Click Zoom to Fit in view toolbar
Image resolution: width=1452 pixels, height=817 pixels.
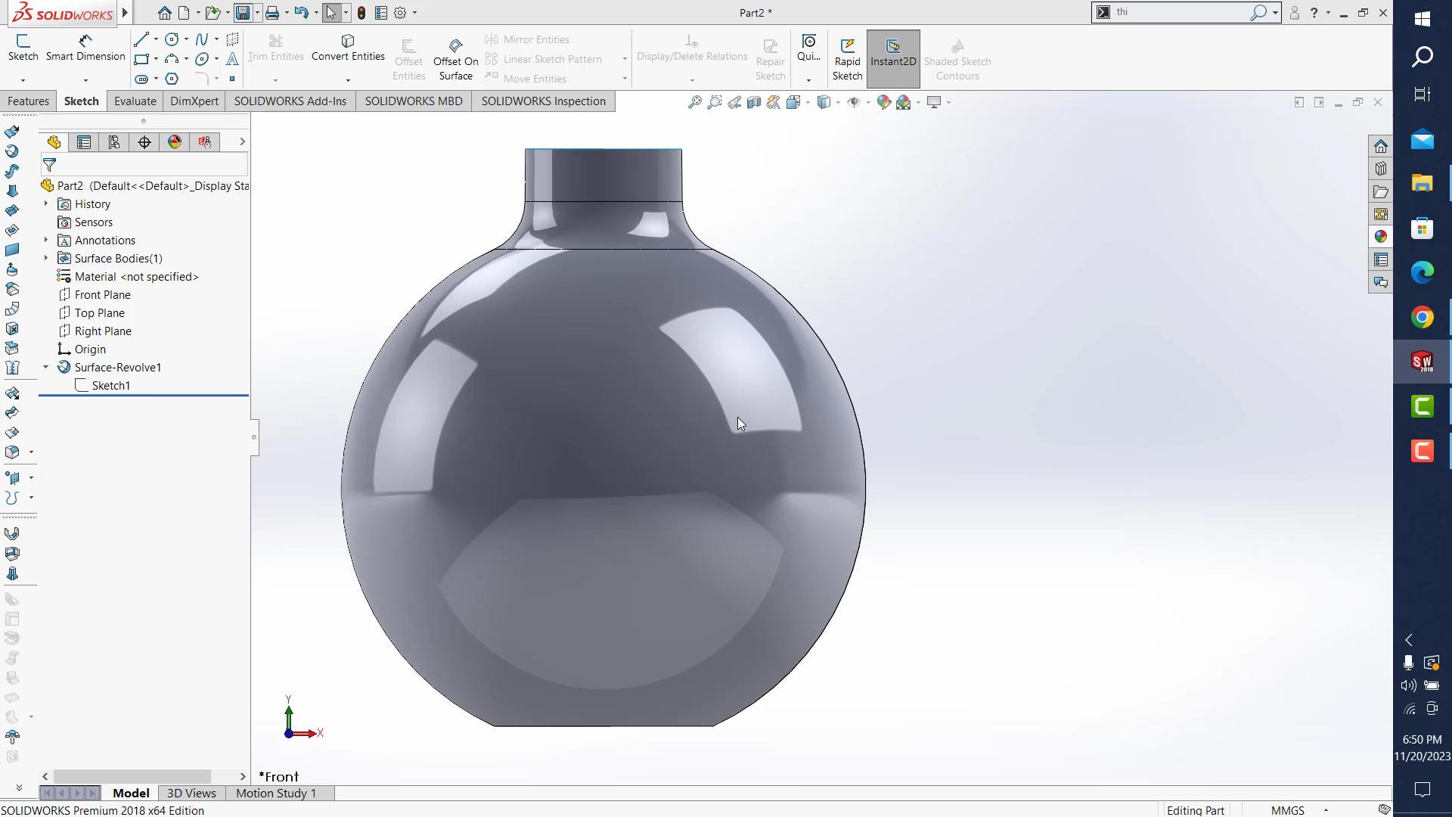[x=694, y=102]
